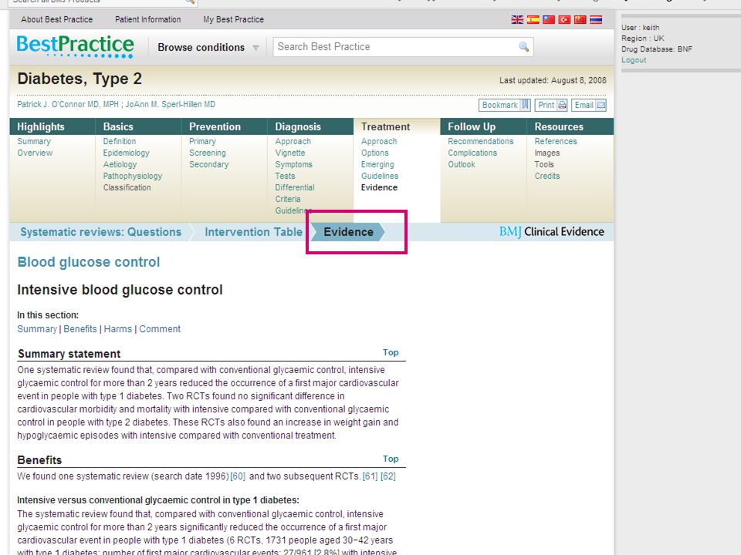The height and width of the screenshot is (555, 741).
Task: Open the Images link under Resources
Action: 547,153
